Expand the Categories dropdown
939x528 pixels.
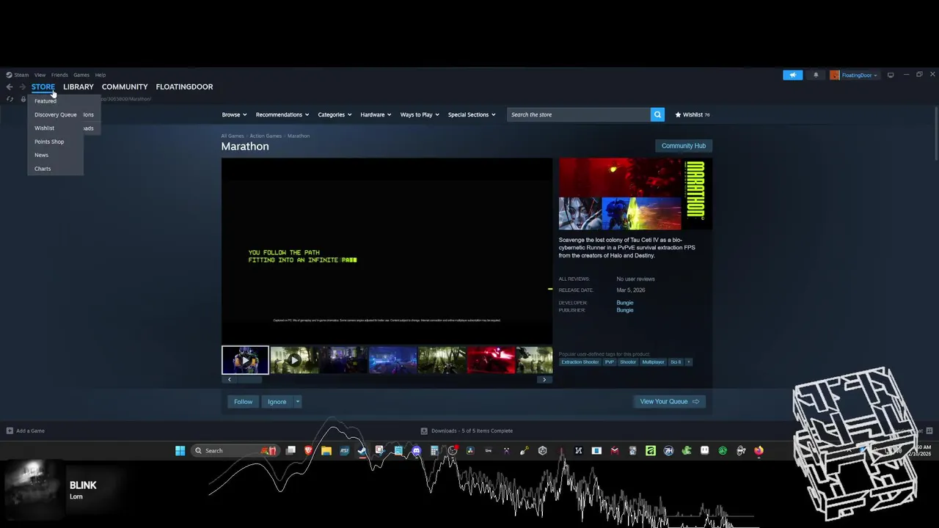point(335,114)
